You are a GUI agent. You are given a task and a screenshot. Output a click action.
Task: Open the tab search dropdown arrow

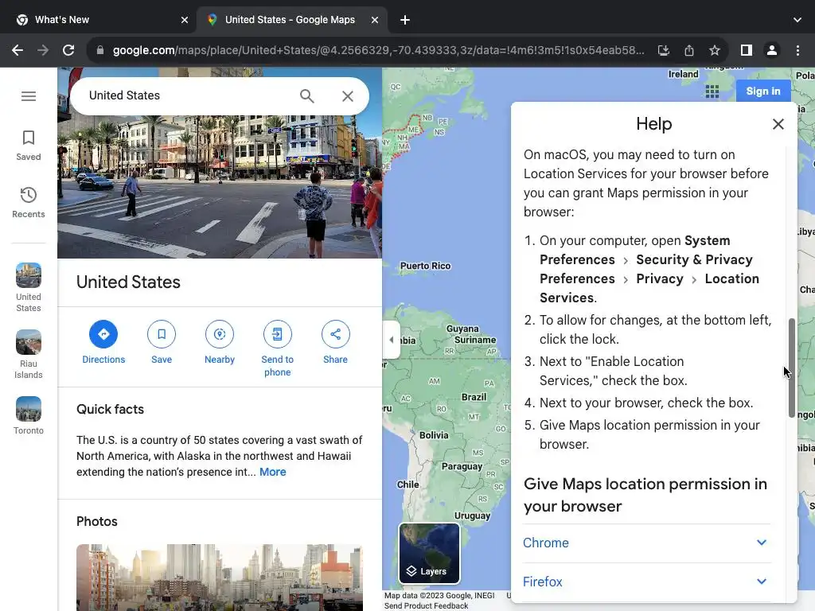pyautogui.click(x=797, y=20)
